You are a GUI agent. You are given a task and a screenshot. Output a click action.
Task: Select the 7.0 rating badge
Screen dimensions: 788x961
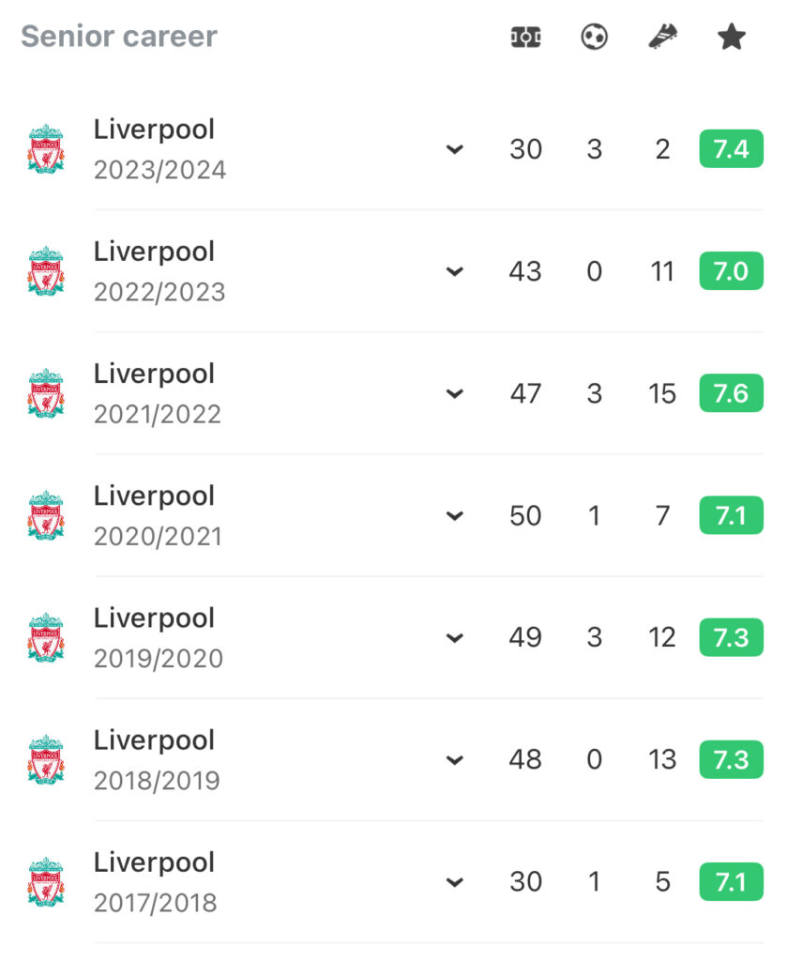pyautogui.click(x=731, y=271)
